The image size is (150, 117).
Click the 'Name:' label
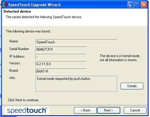click(x=14, y=41)
